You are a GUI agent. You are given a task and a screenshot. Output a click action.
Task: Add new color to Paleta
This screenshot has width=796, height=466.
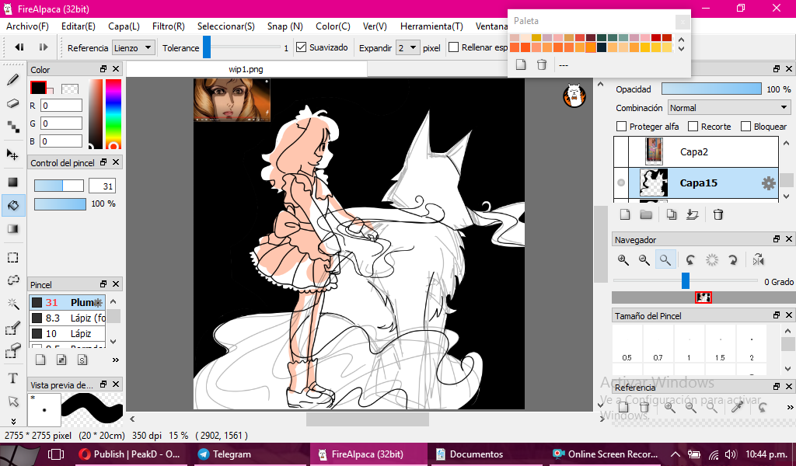tap(521, 65)
